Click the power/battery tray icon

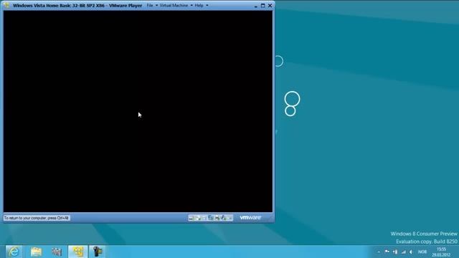point(395,252)
